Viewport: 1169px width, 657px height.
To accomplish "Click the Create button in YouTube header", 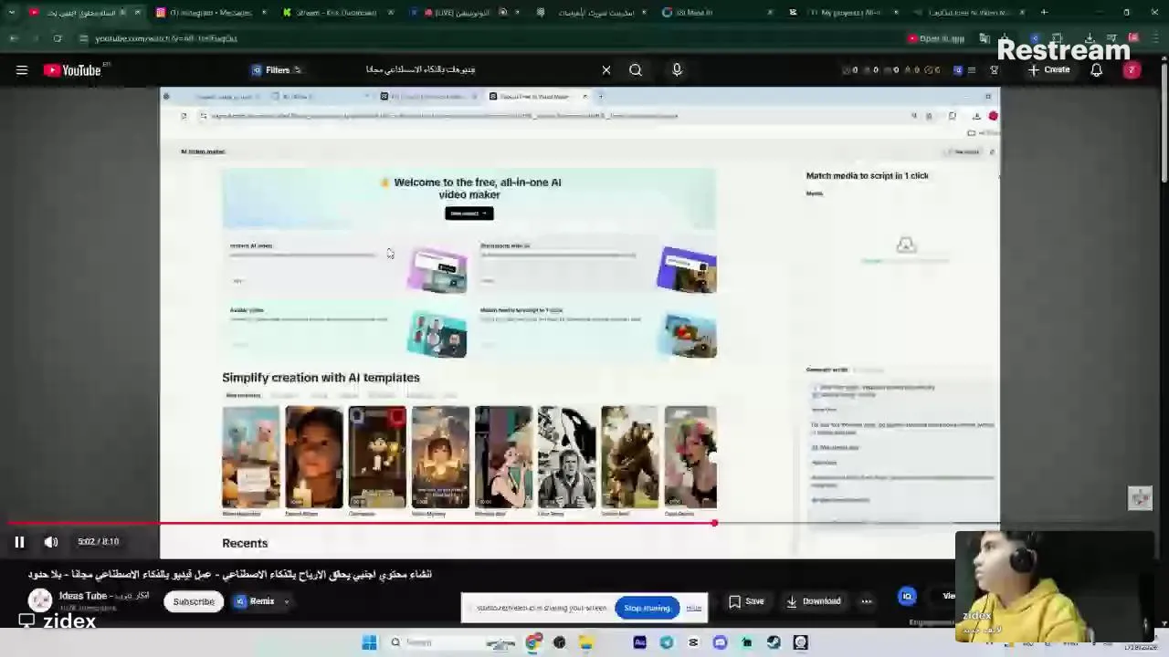I will [1048, 70].
